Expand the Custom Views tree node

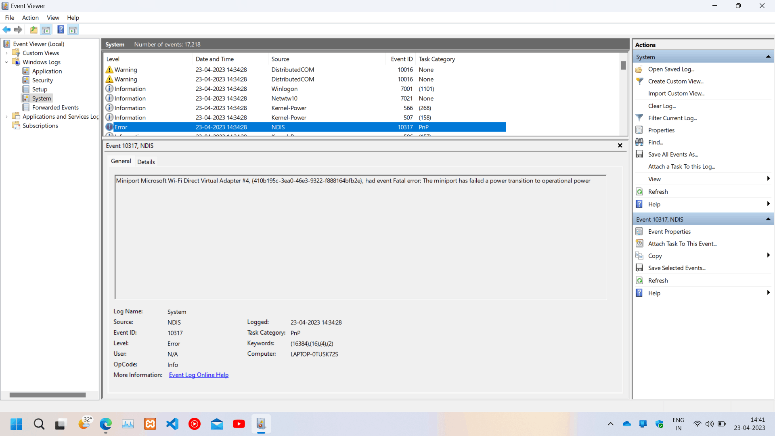click(6, 53)
